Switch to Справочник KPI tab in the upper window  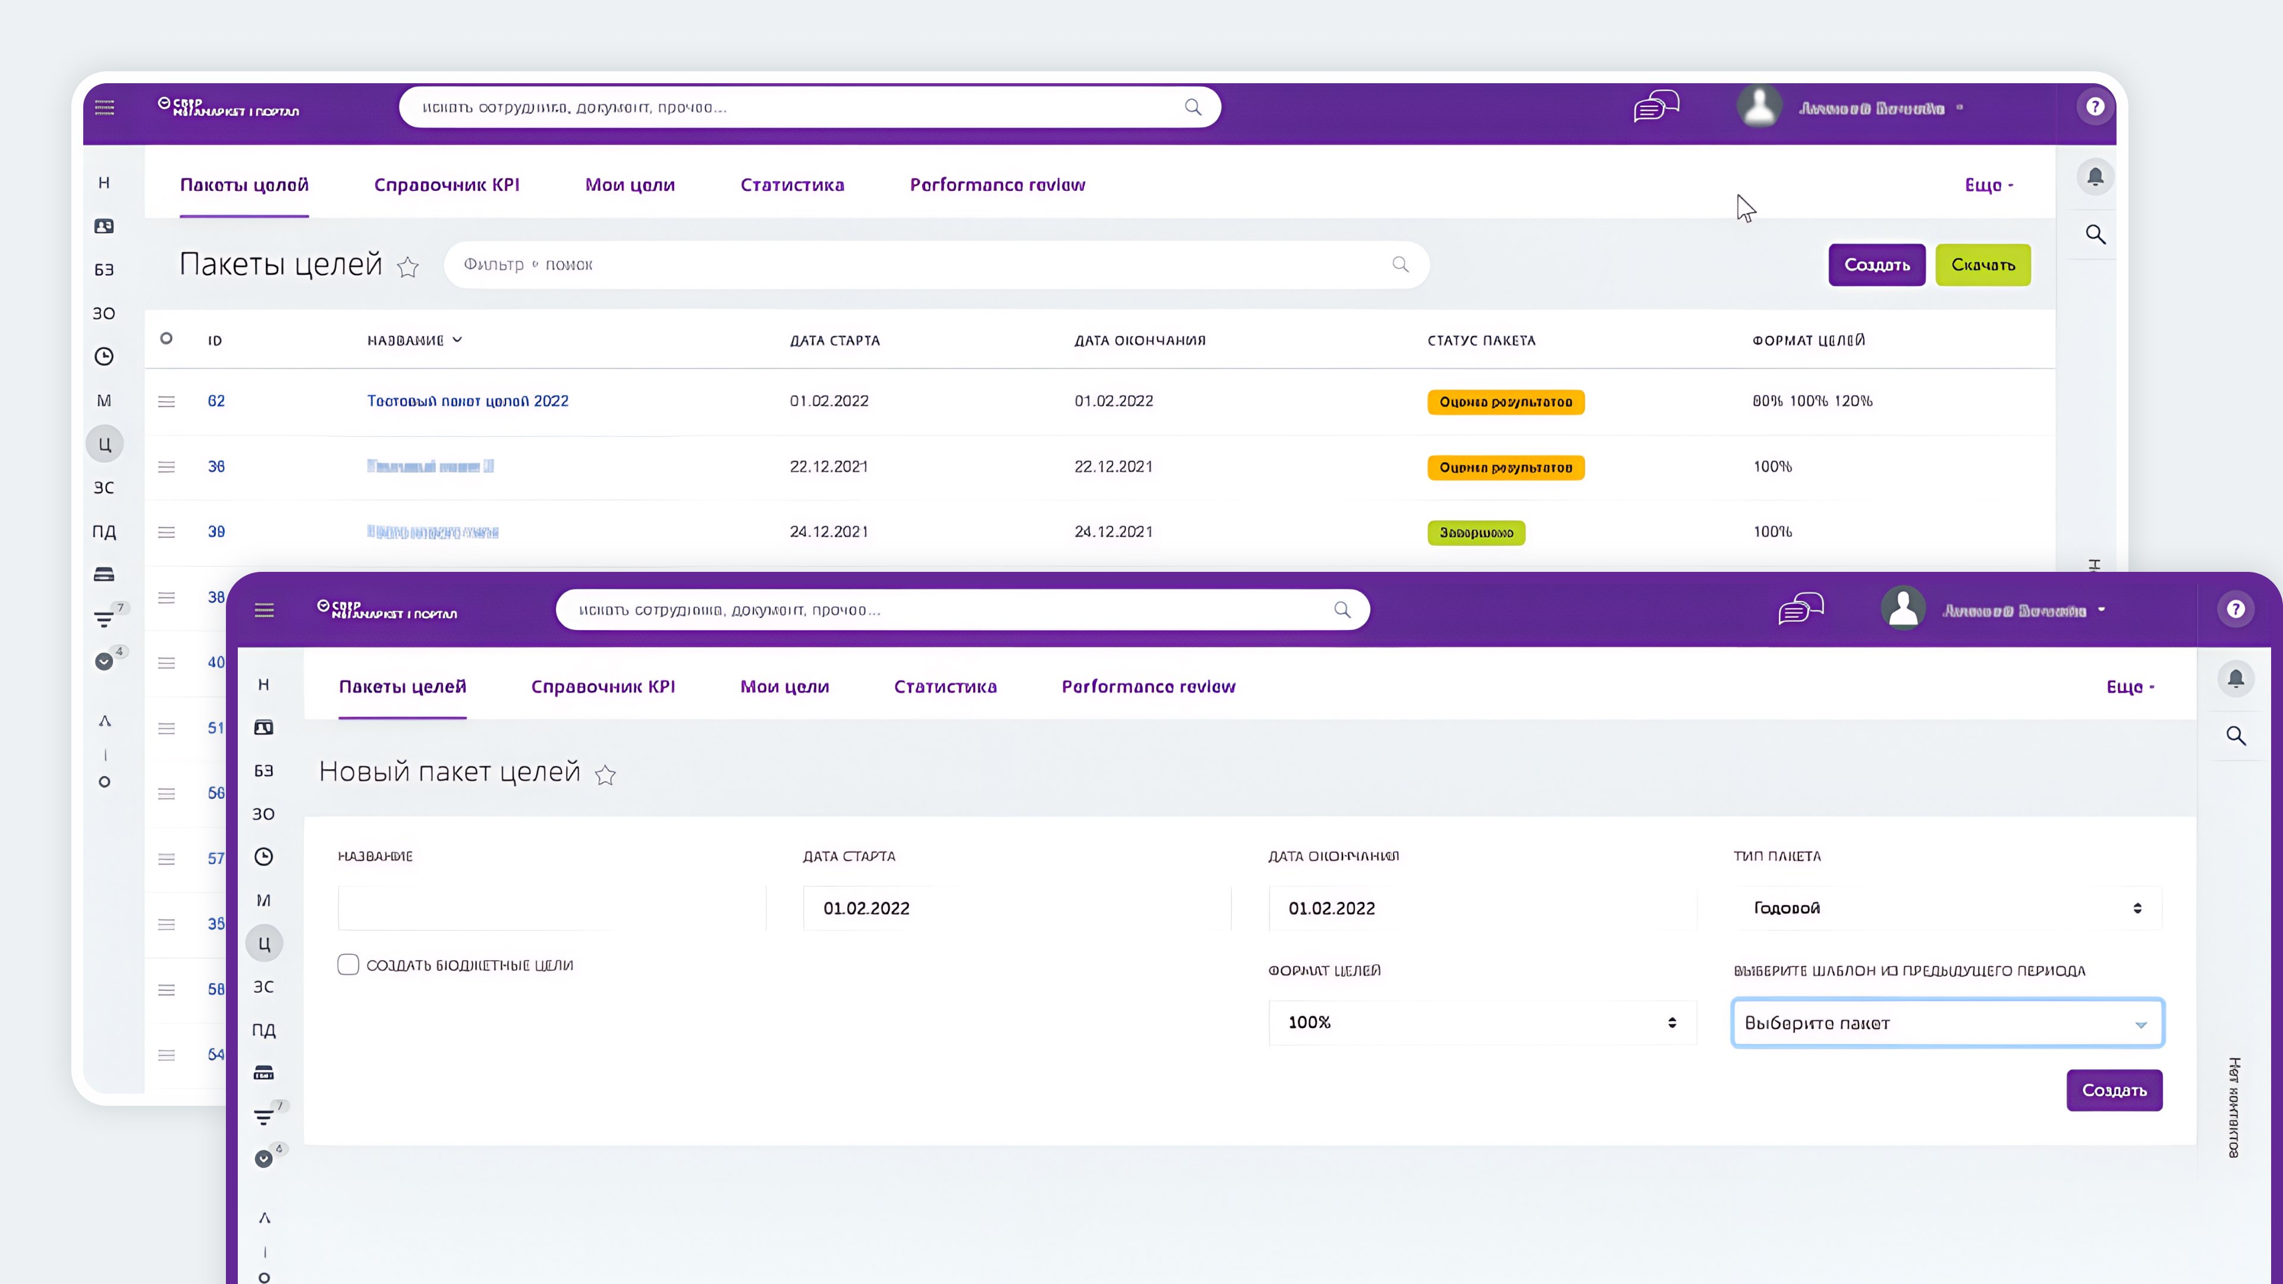point(446,184)
